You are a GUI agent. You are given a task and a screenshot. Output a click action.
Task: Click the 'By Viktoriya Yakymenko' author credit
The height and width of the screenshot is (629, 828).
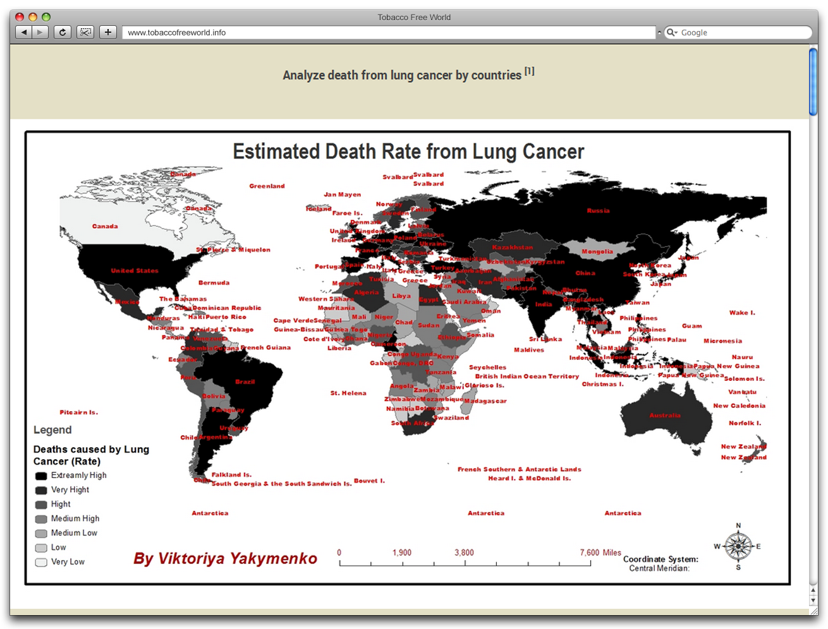click(x=225, y=558)
